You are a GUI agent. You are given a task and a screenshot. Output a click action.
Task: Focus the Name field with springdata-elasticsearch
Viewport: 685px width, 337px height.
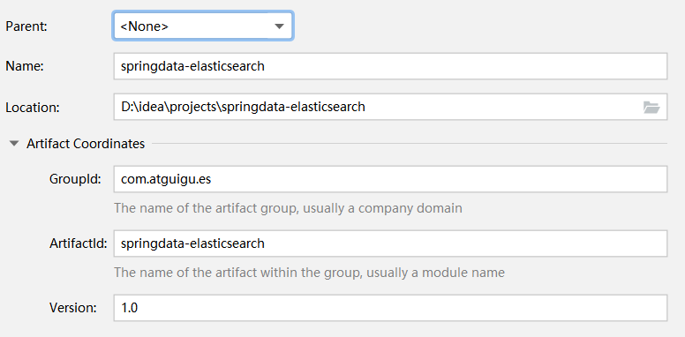pos(390,66)
